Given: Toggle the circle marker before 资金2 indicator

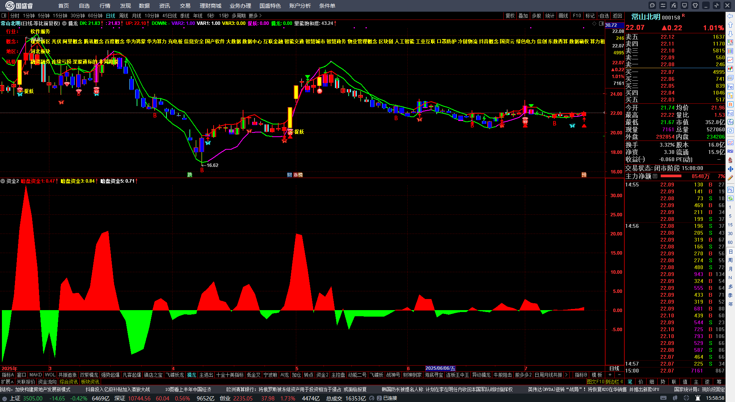Looking at the screenshot, I should click(3, 181).
